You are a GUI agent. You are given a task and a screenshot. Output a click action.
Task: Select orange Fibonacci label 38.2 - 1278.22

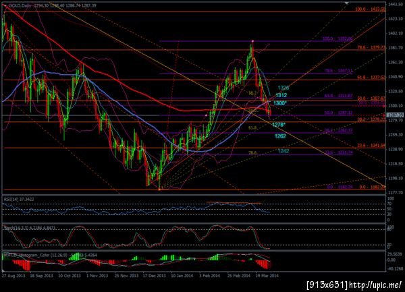371,119
